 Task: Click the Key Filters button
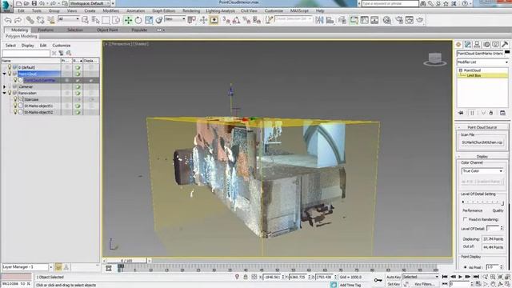pos(424,284)
